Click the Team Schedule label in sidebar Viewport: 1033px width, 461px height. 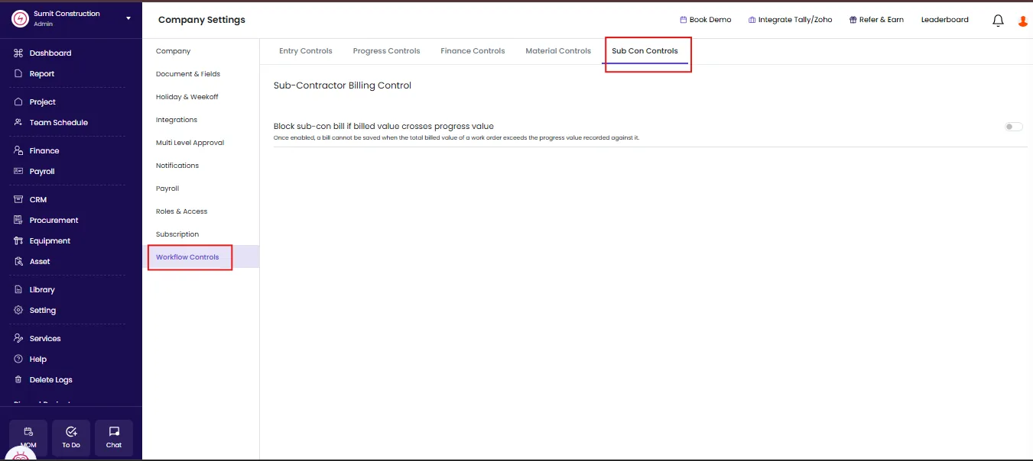click(x=59, y=123)
